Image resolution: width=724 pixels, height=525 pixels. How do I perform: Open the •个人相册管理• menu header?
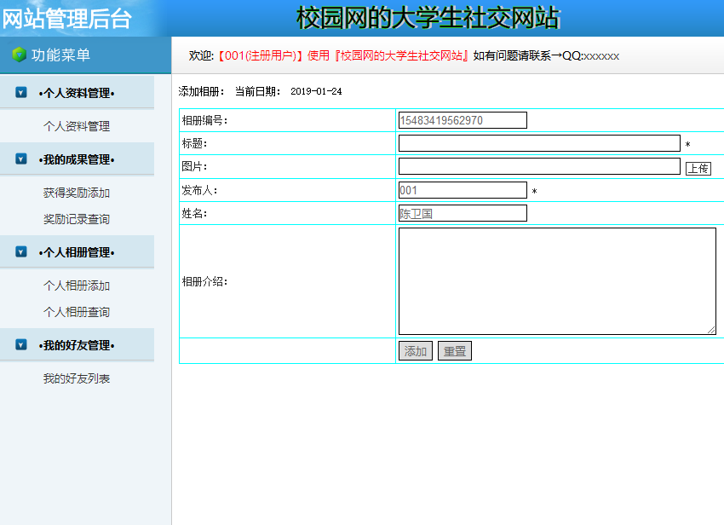coord(77,252)
